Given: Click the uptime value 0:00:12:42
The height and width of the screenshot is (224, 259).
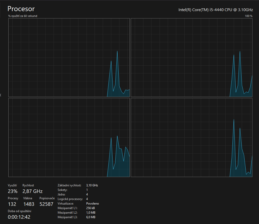Looking at the screenshot, I should pos(19,217).
